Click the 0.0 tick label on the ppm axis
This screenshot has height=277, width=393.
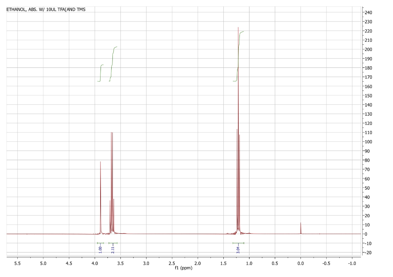click(x=301, y=264)
